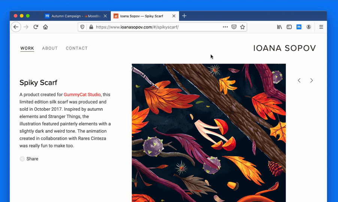The height and width of the screenshot is (202, 338).
Task: Click the forward navigation arrow
Action: click(x=26, y=27)
